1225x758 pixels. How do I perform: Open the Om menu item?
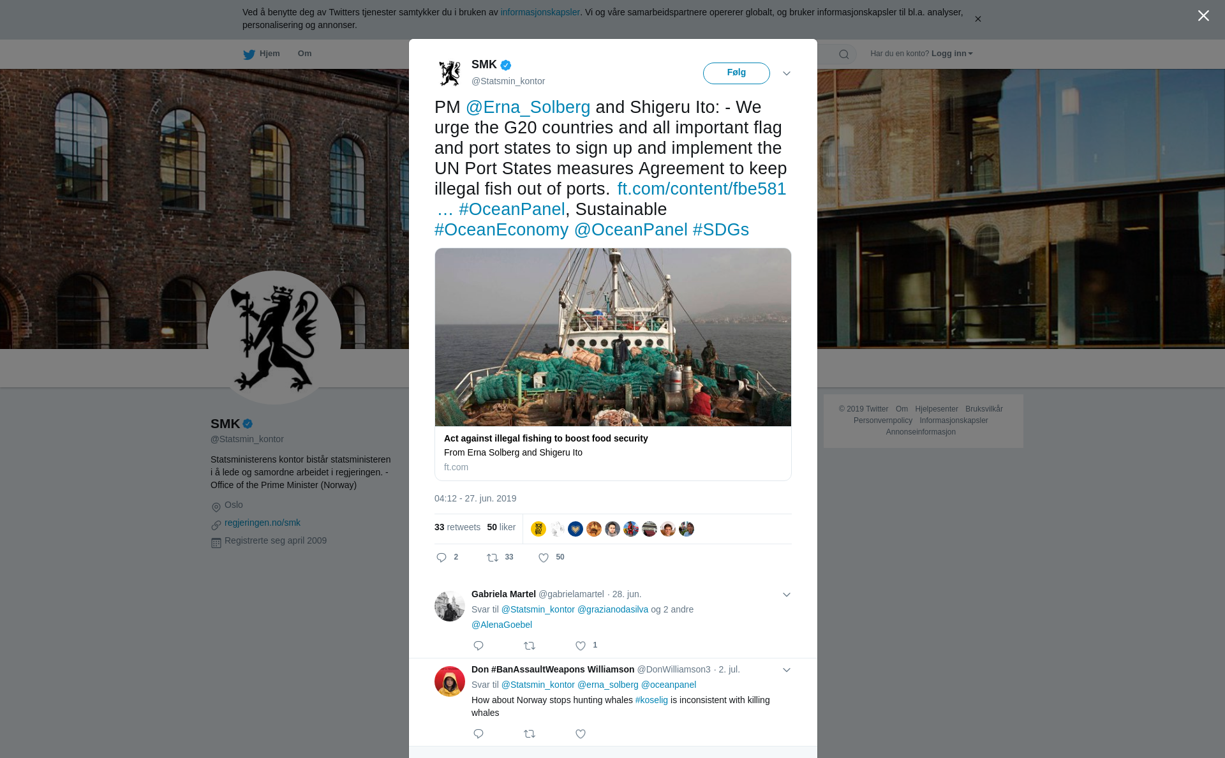304,54
